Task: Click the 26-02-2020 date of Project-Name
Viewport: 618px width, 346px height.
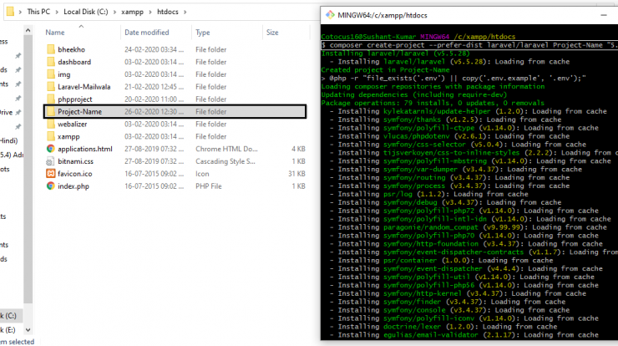Action: tap(154, 112)
